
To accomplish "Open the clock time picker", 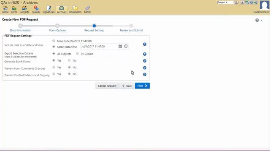I will pyautogui.click(x=126, y=46).
